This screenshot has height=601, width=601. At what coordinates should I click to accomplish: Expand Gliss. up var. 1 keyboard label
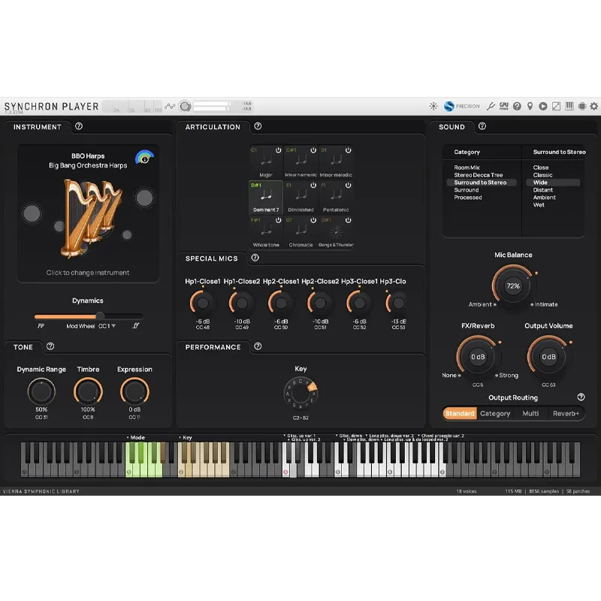point(300,436)
